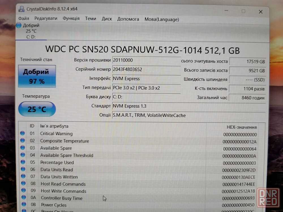Click the drive letter field C: D:

pyautogui.click(x=146, y=97)
